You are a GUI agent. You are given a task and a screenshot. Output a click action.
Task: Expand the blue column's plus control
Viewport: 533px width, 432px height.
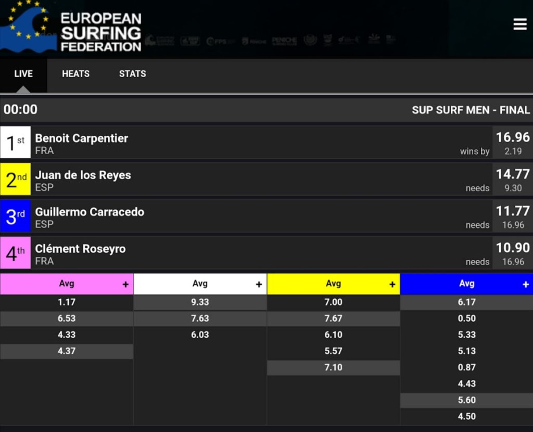(x=525, y=284)
